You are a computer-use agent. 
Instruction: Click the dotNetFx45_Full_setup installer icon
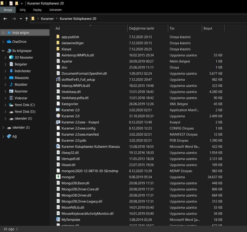[58, 79]
